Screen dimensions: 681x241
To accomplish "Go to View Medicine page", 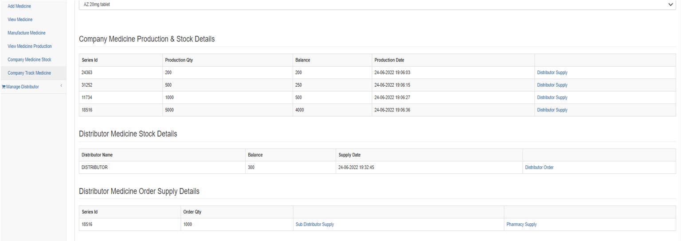I will tap(20, 20).
